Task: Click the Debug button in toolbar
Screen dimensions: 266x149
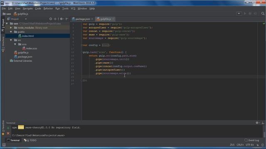Action: point(250,14)
